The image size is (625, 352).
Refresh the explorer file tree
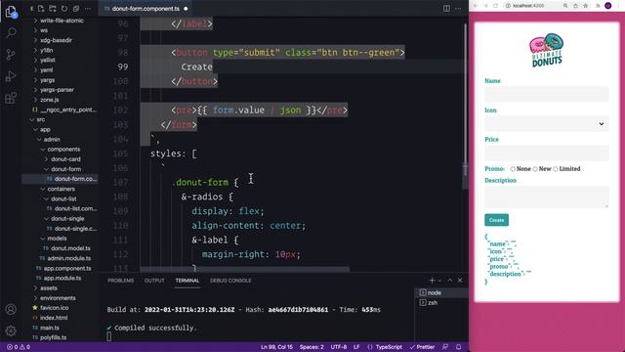coord(64,9)
